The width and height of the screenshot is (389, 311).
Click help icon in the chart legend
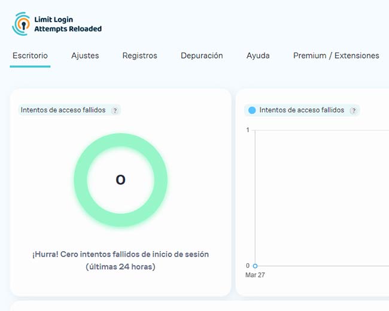tap(353, 111)
